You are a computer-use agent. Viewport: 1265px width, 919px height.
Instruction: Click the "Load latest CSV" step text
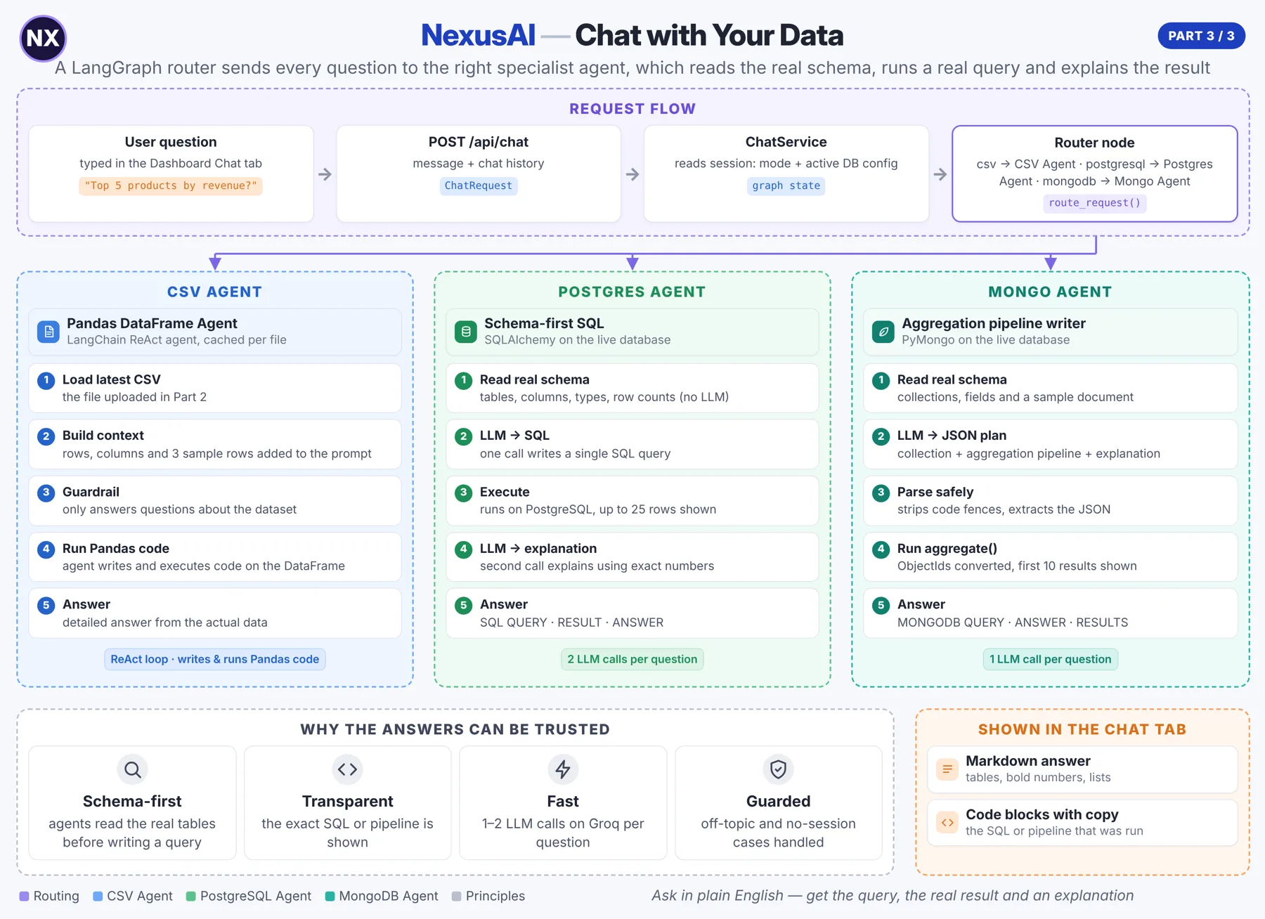click(x=112, y=379)
